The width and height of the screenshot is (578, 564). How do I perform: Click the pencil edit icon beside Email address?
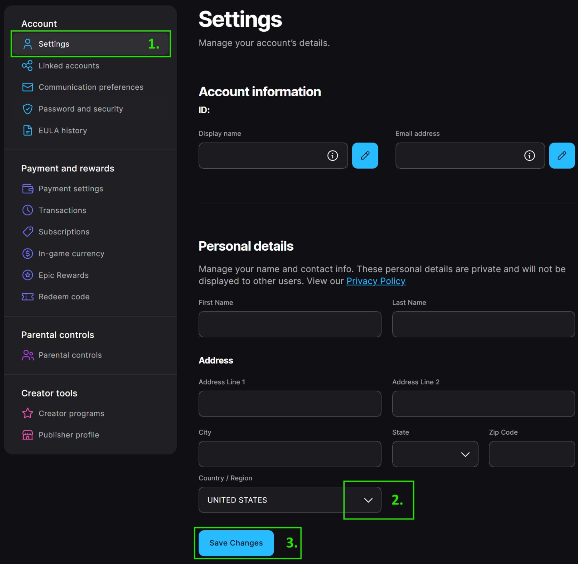point(562,155)
